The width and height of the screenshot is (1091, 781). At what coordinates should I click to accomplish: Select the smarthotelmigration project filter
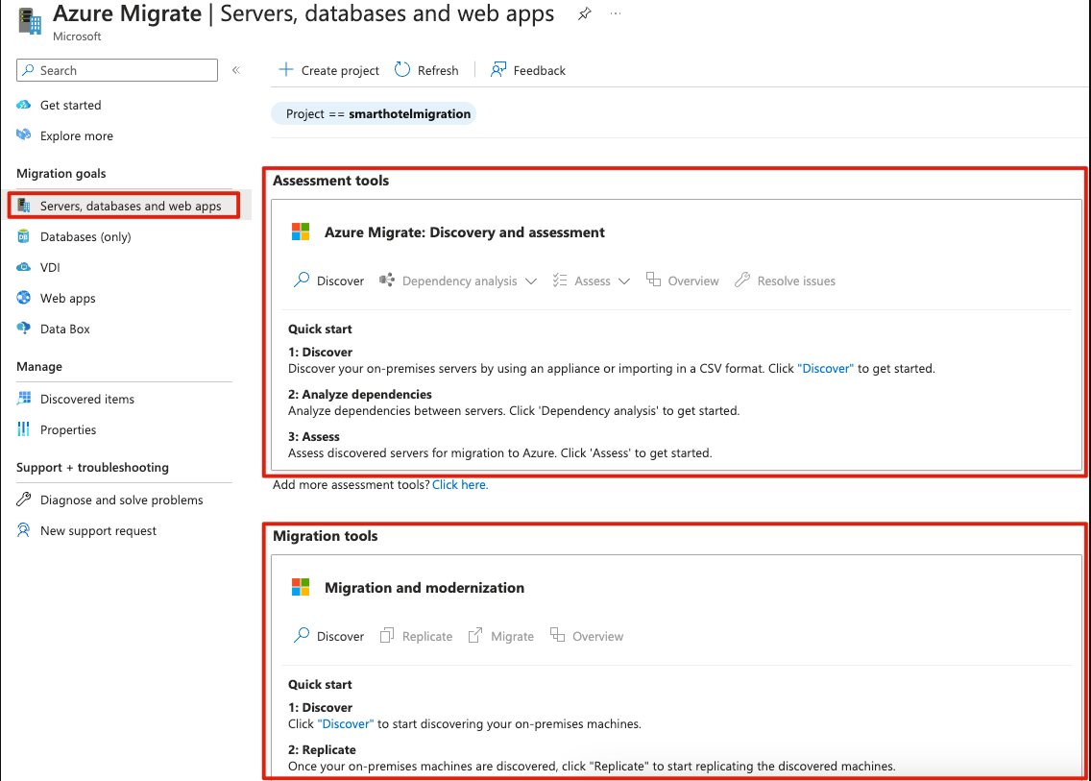374,113
